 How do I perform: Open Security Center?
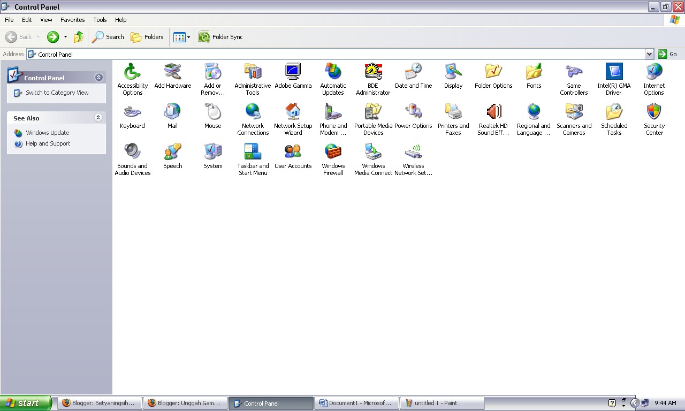[654, 119]
